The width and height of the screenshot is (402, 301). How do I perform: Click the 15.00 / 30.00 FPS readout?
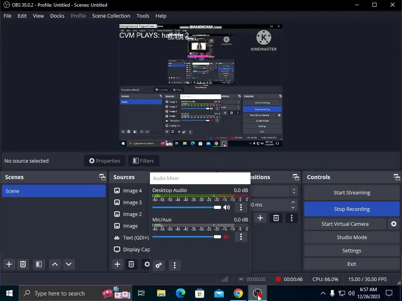[x=367, y=279]
